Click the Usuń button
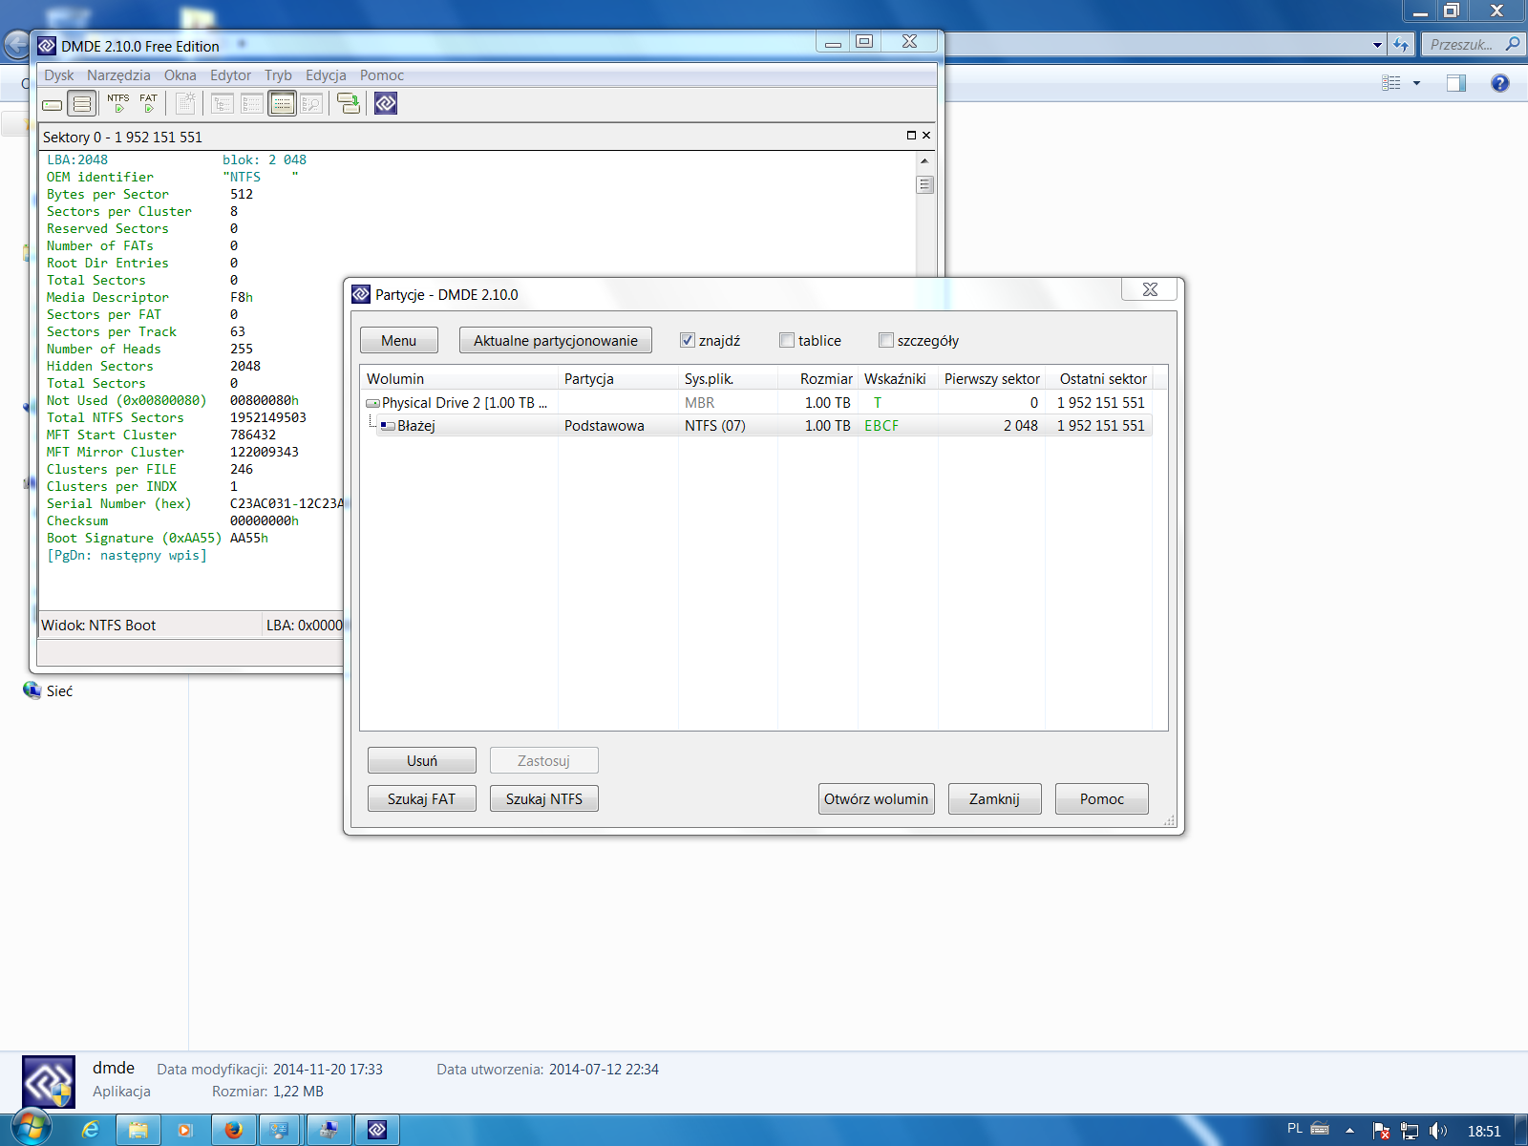 point(422,761)
